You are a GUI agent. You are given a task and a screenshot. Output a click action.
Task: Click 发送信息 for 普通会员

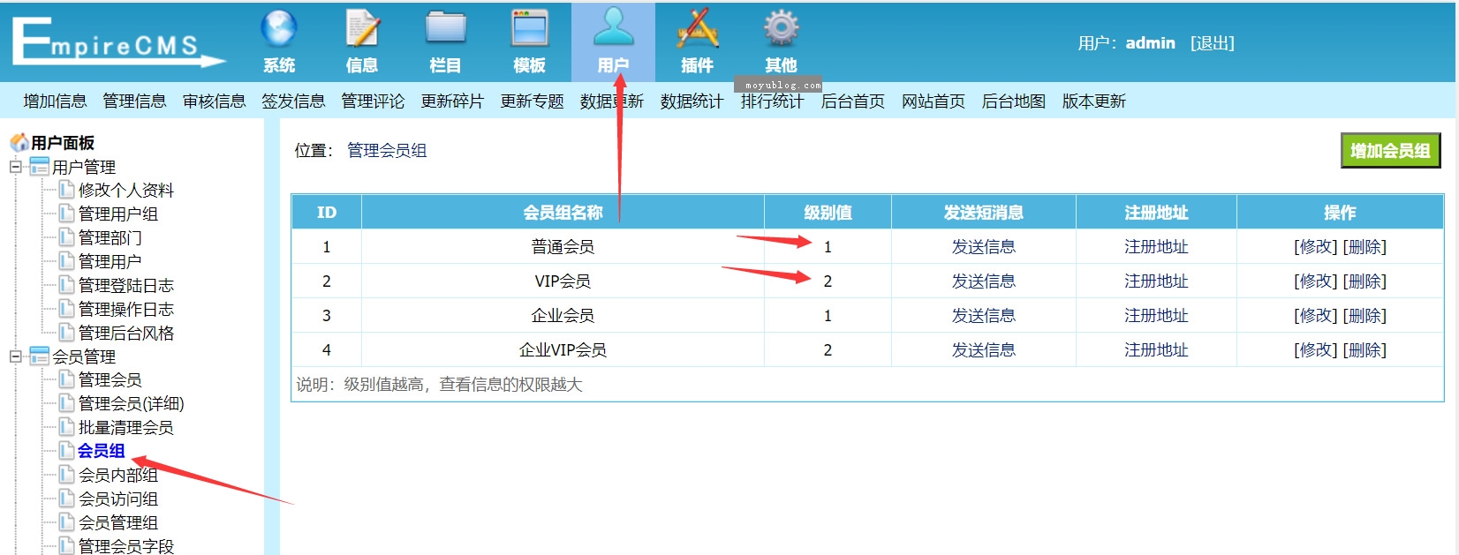tap(983, 247)
